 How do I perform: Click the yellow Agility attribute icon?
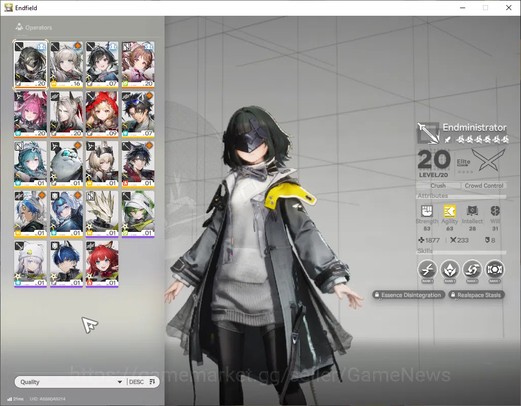[449, 211]
